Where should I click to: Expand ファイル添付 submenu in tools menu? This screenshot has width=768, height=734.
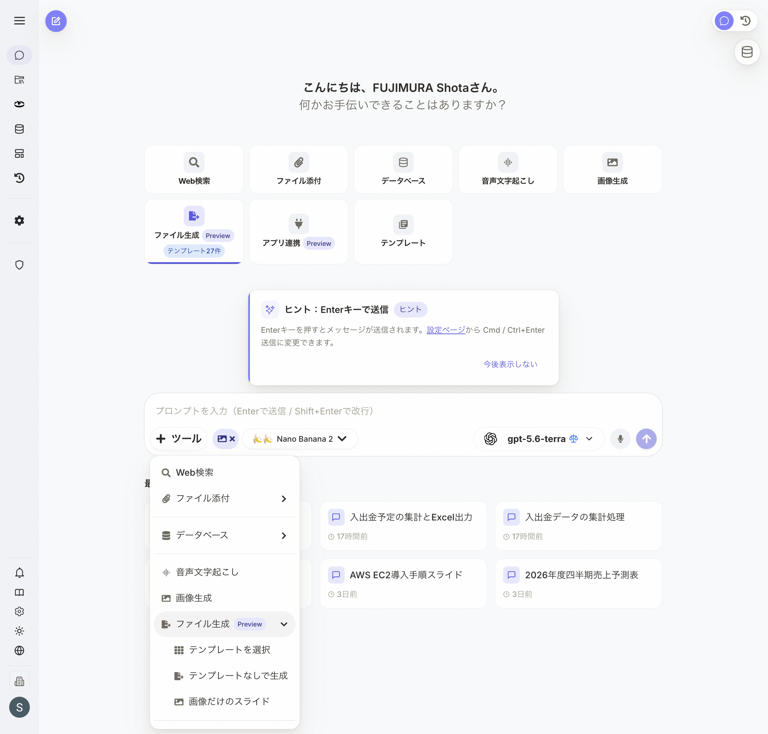[x=224, y=498]
